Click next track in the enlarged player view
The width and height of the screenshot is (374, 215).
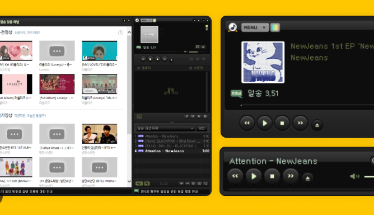(300, 123)
